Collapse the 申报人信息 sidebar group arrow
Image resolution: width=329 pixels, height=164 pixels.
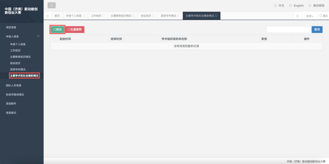point(38,36)
